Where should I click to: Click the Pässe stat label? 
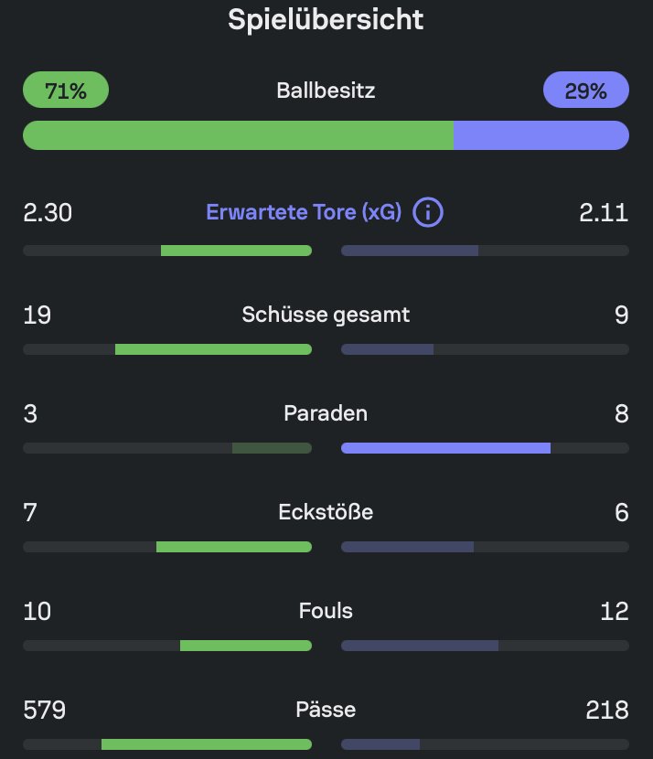click(x=326, y=710)
